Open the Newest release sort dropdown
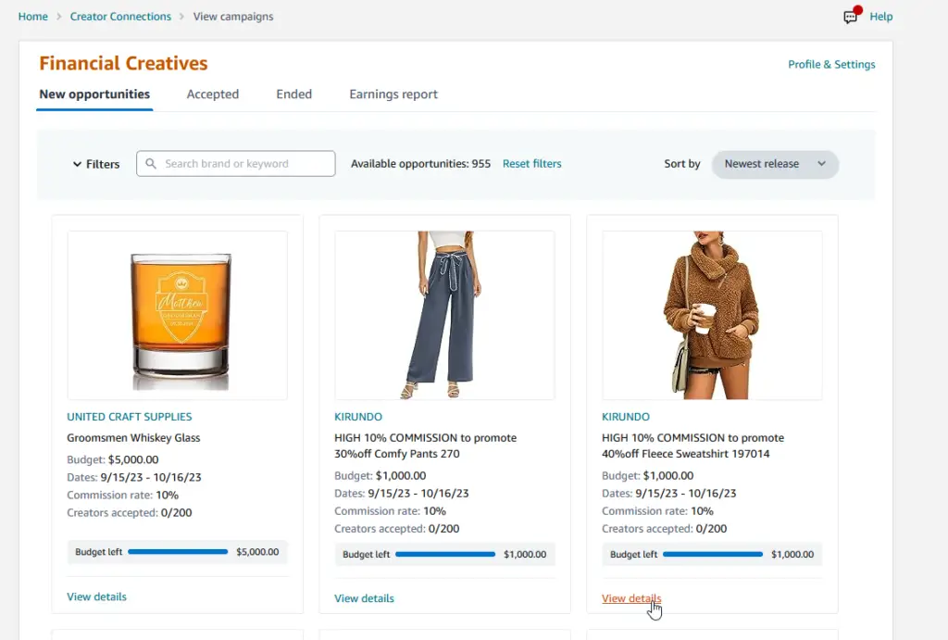The width and height of the screenshot is (948, 640). pyautogui.click(x=775, y=164)
